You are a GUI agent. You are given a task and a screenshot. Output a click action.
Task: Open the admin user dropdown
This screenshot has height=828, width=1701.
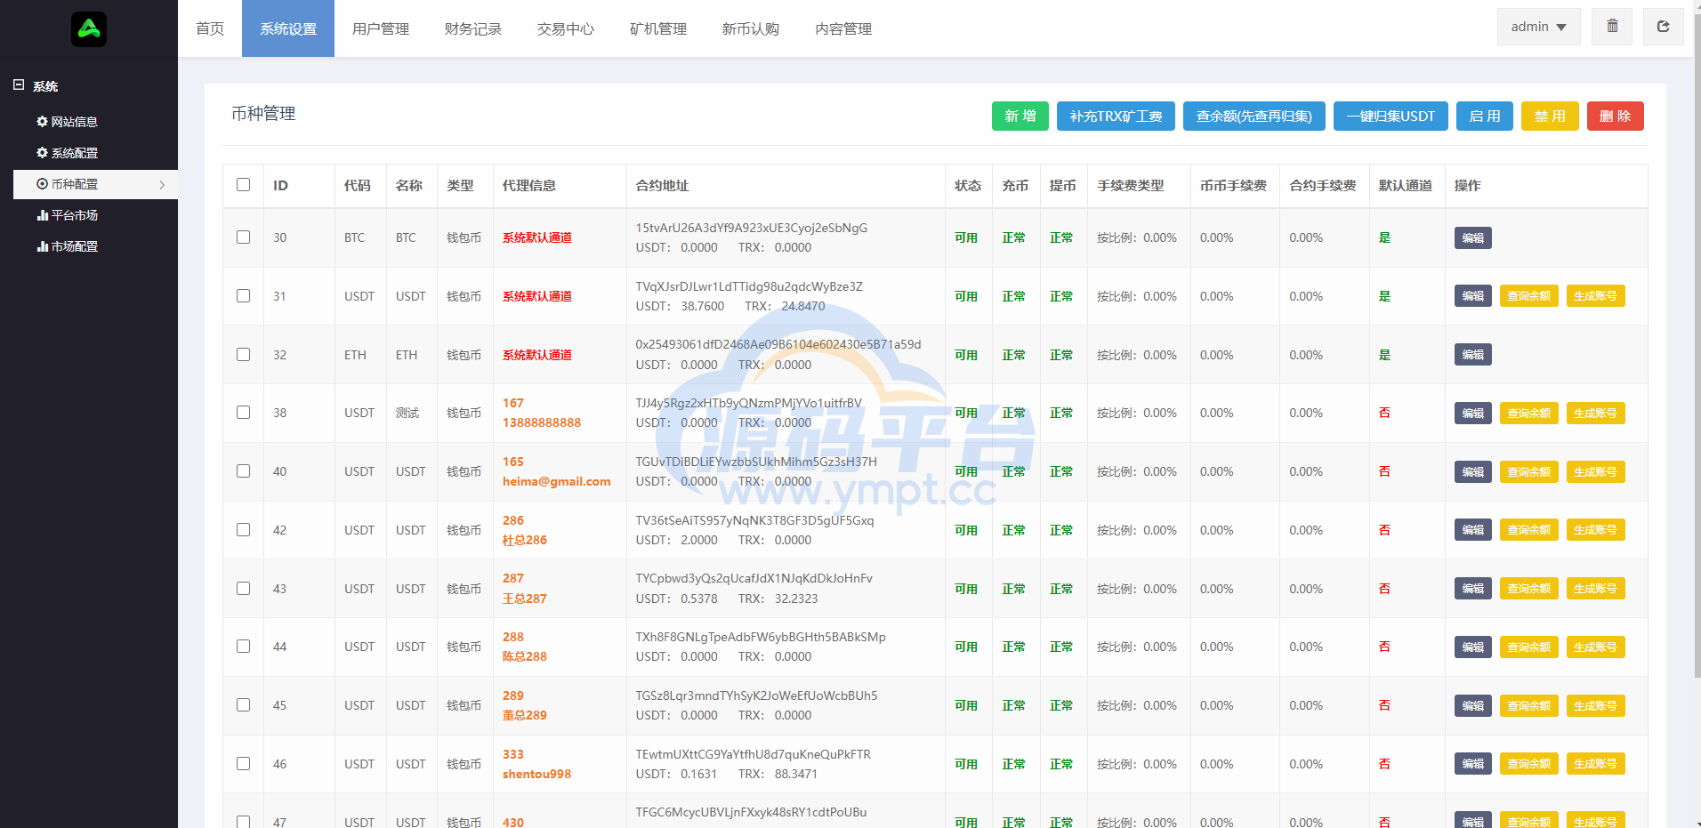click(1538, 27)
